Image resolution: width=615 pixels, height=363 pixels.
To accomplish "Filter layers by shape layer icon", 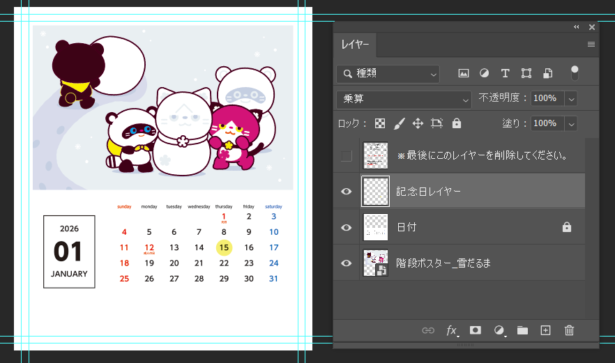I will 526,73.
